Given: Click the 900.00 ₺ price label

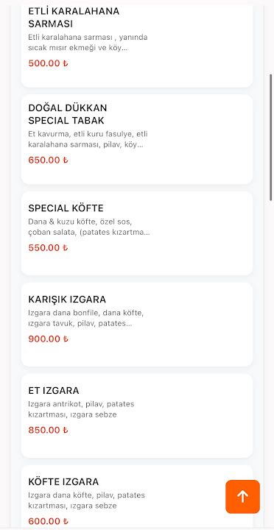Looking at the screenshot, I should click(x=48, y=339).
